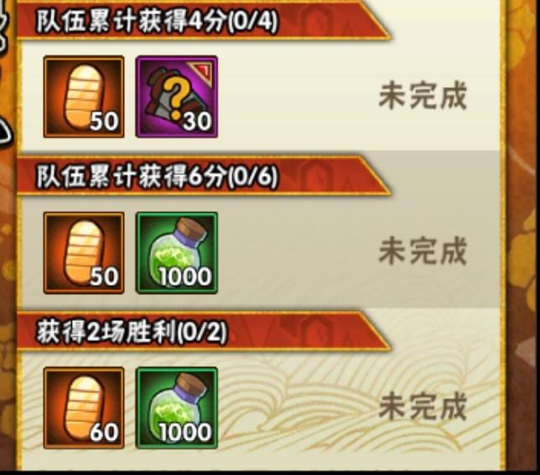Open the purple mystery item reward icon
This screenshot has width=540, height=475.
click(x=177, y=96)
